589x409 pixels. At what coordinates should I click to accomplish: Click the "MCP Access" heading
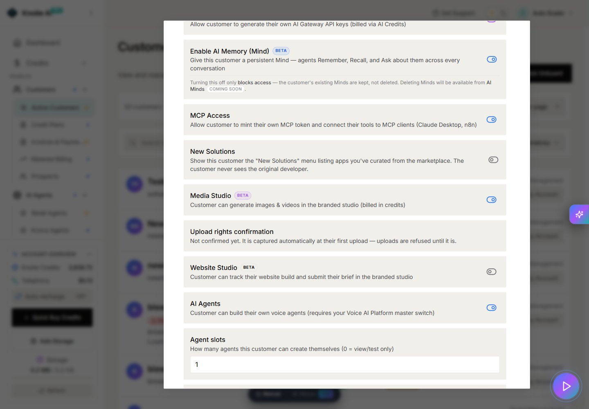click(210, 116)
